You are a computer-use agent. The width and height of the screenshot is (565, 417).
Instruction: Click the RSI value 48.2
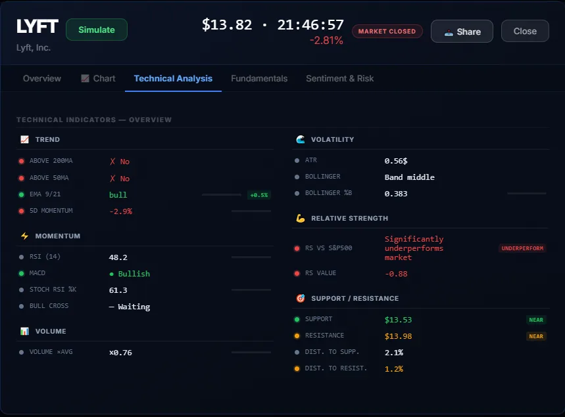click(x=118, y=257)
